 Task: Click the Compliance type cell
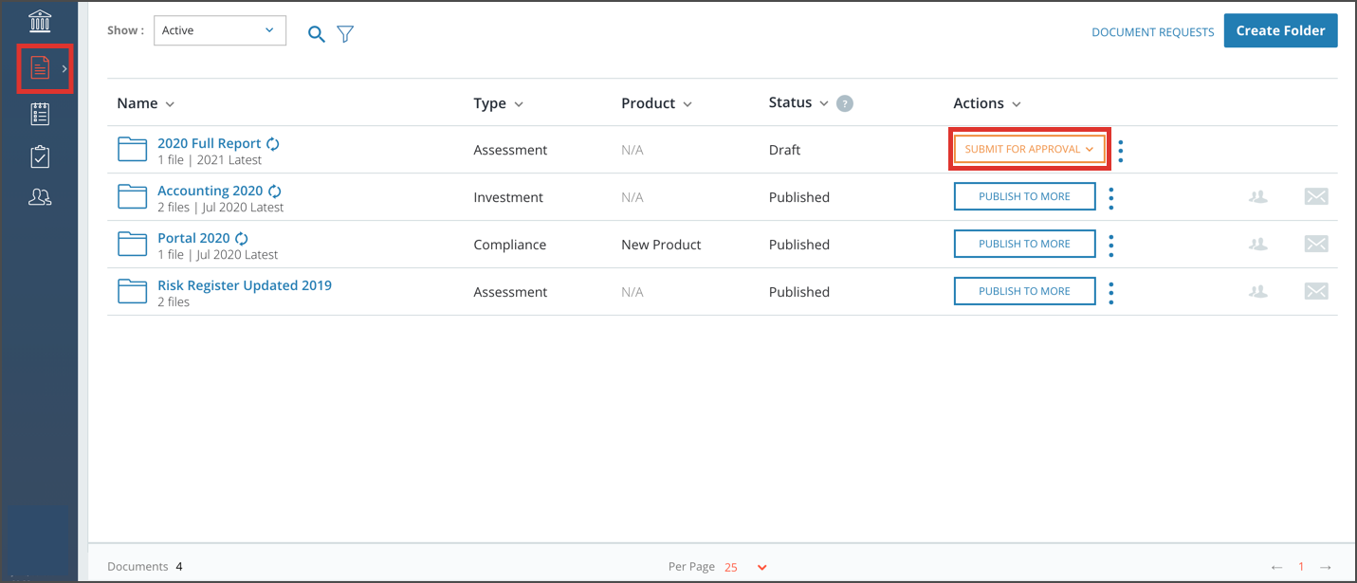(x=510, y=245)
